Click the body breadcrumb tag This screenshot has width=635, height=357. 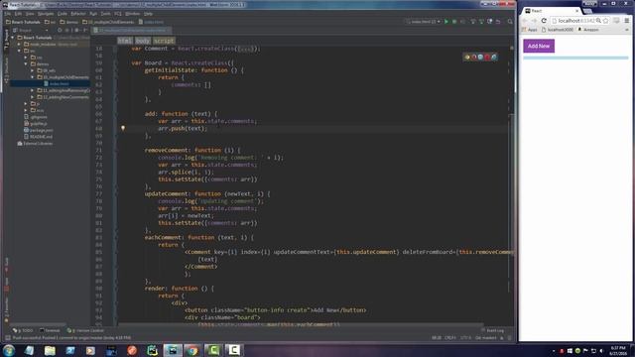tap(143, 41)
